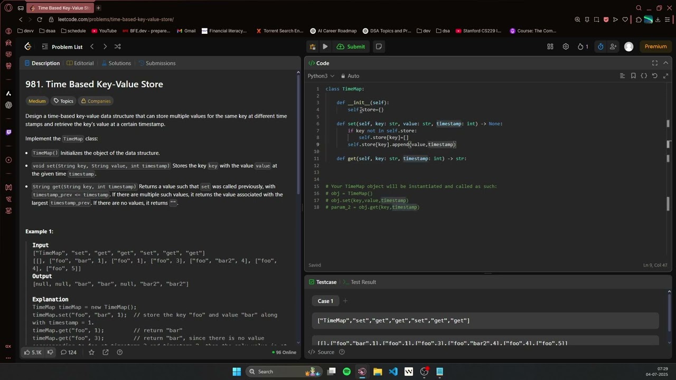Image resolution: width=676 pixels, height=380 pixels.
Task: Open the schedule bookmarks folder
Action: (73, 31)
